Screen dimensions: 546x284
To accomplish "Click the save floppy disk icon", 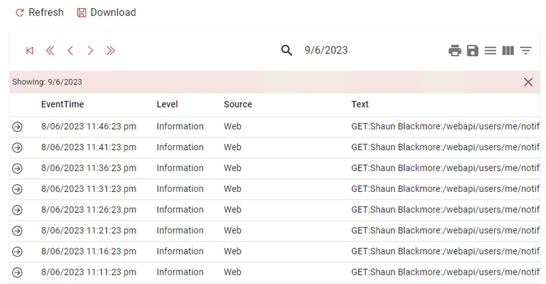I will click(472, 51).
